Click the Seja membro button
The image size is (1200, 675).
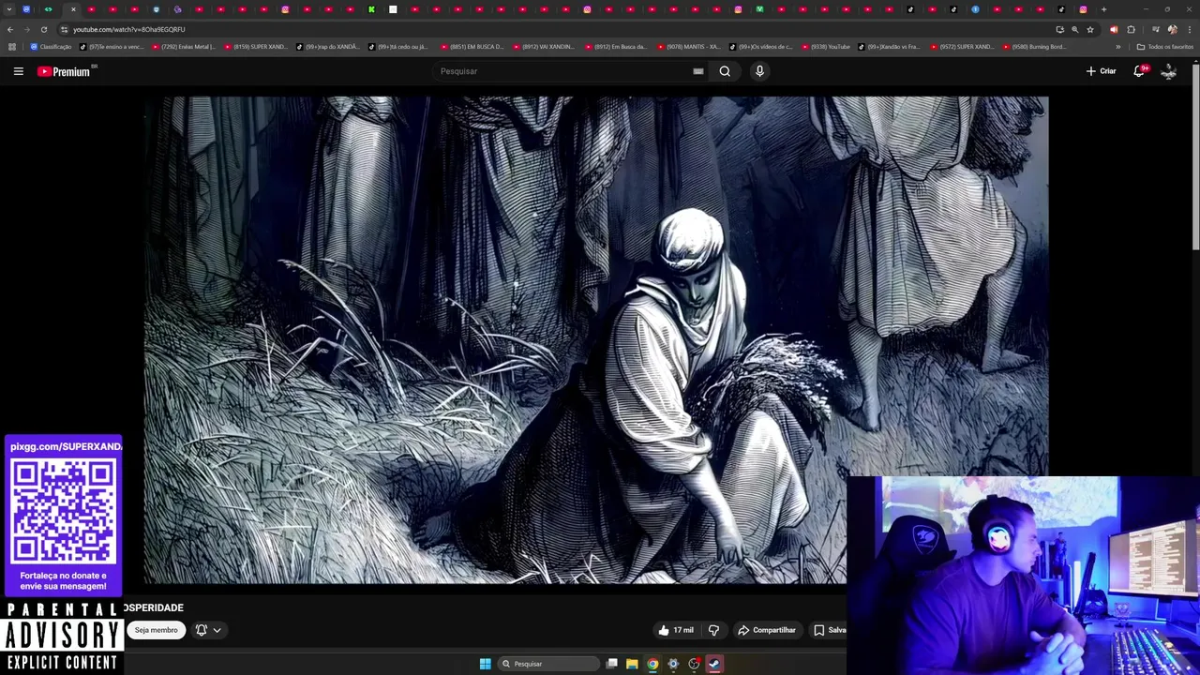[x=156, y=630]
